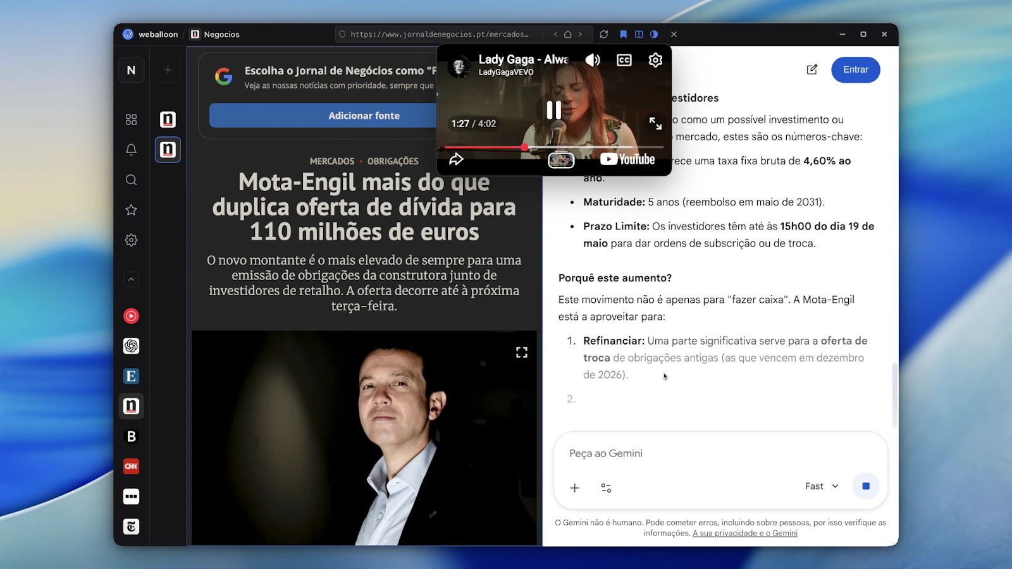The width and height of the screenshot is (1012, 569).
Task: Add a new tab with plus
Action: pos(168,70)
